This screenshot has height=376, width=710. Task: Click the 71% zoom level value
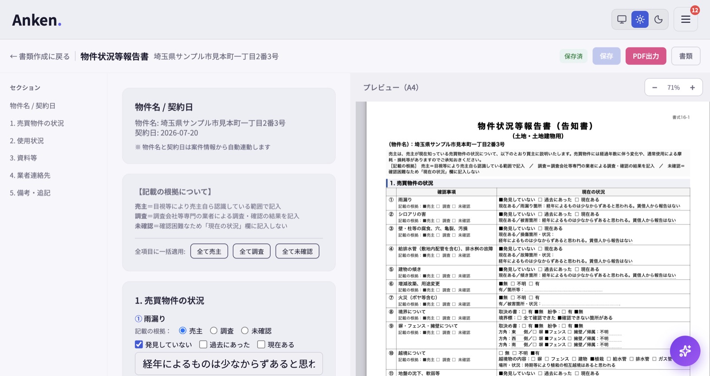point(673,87)
